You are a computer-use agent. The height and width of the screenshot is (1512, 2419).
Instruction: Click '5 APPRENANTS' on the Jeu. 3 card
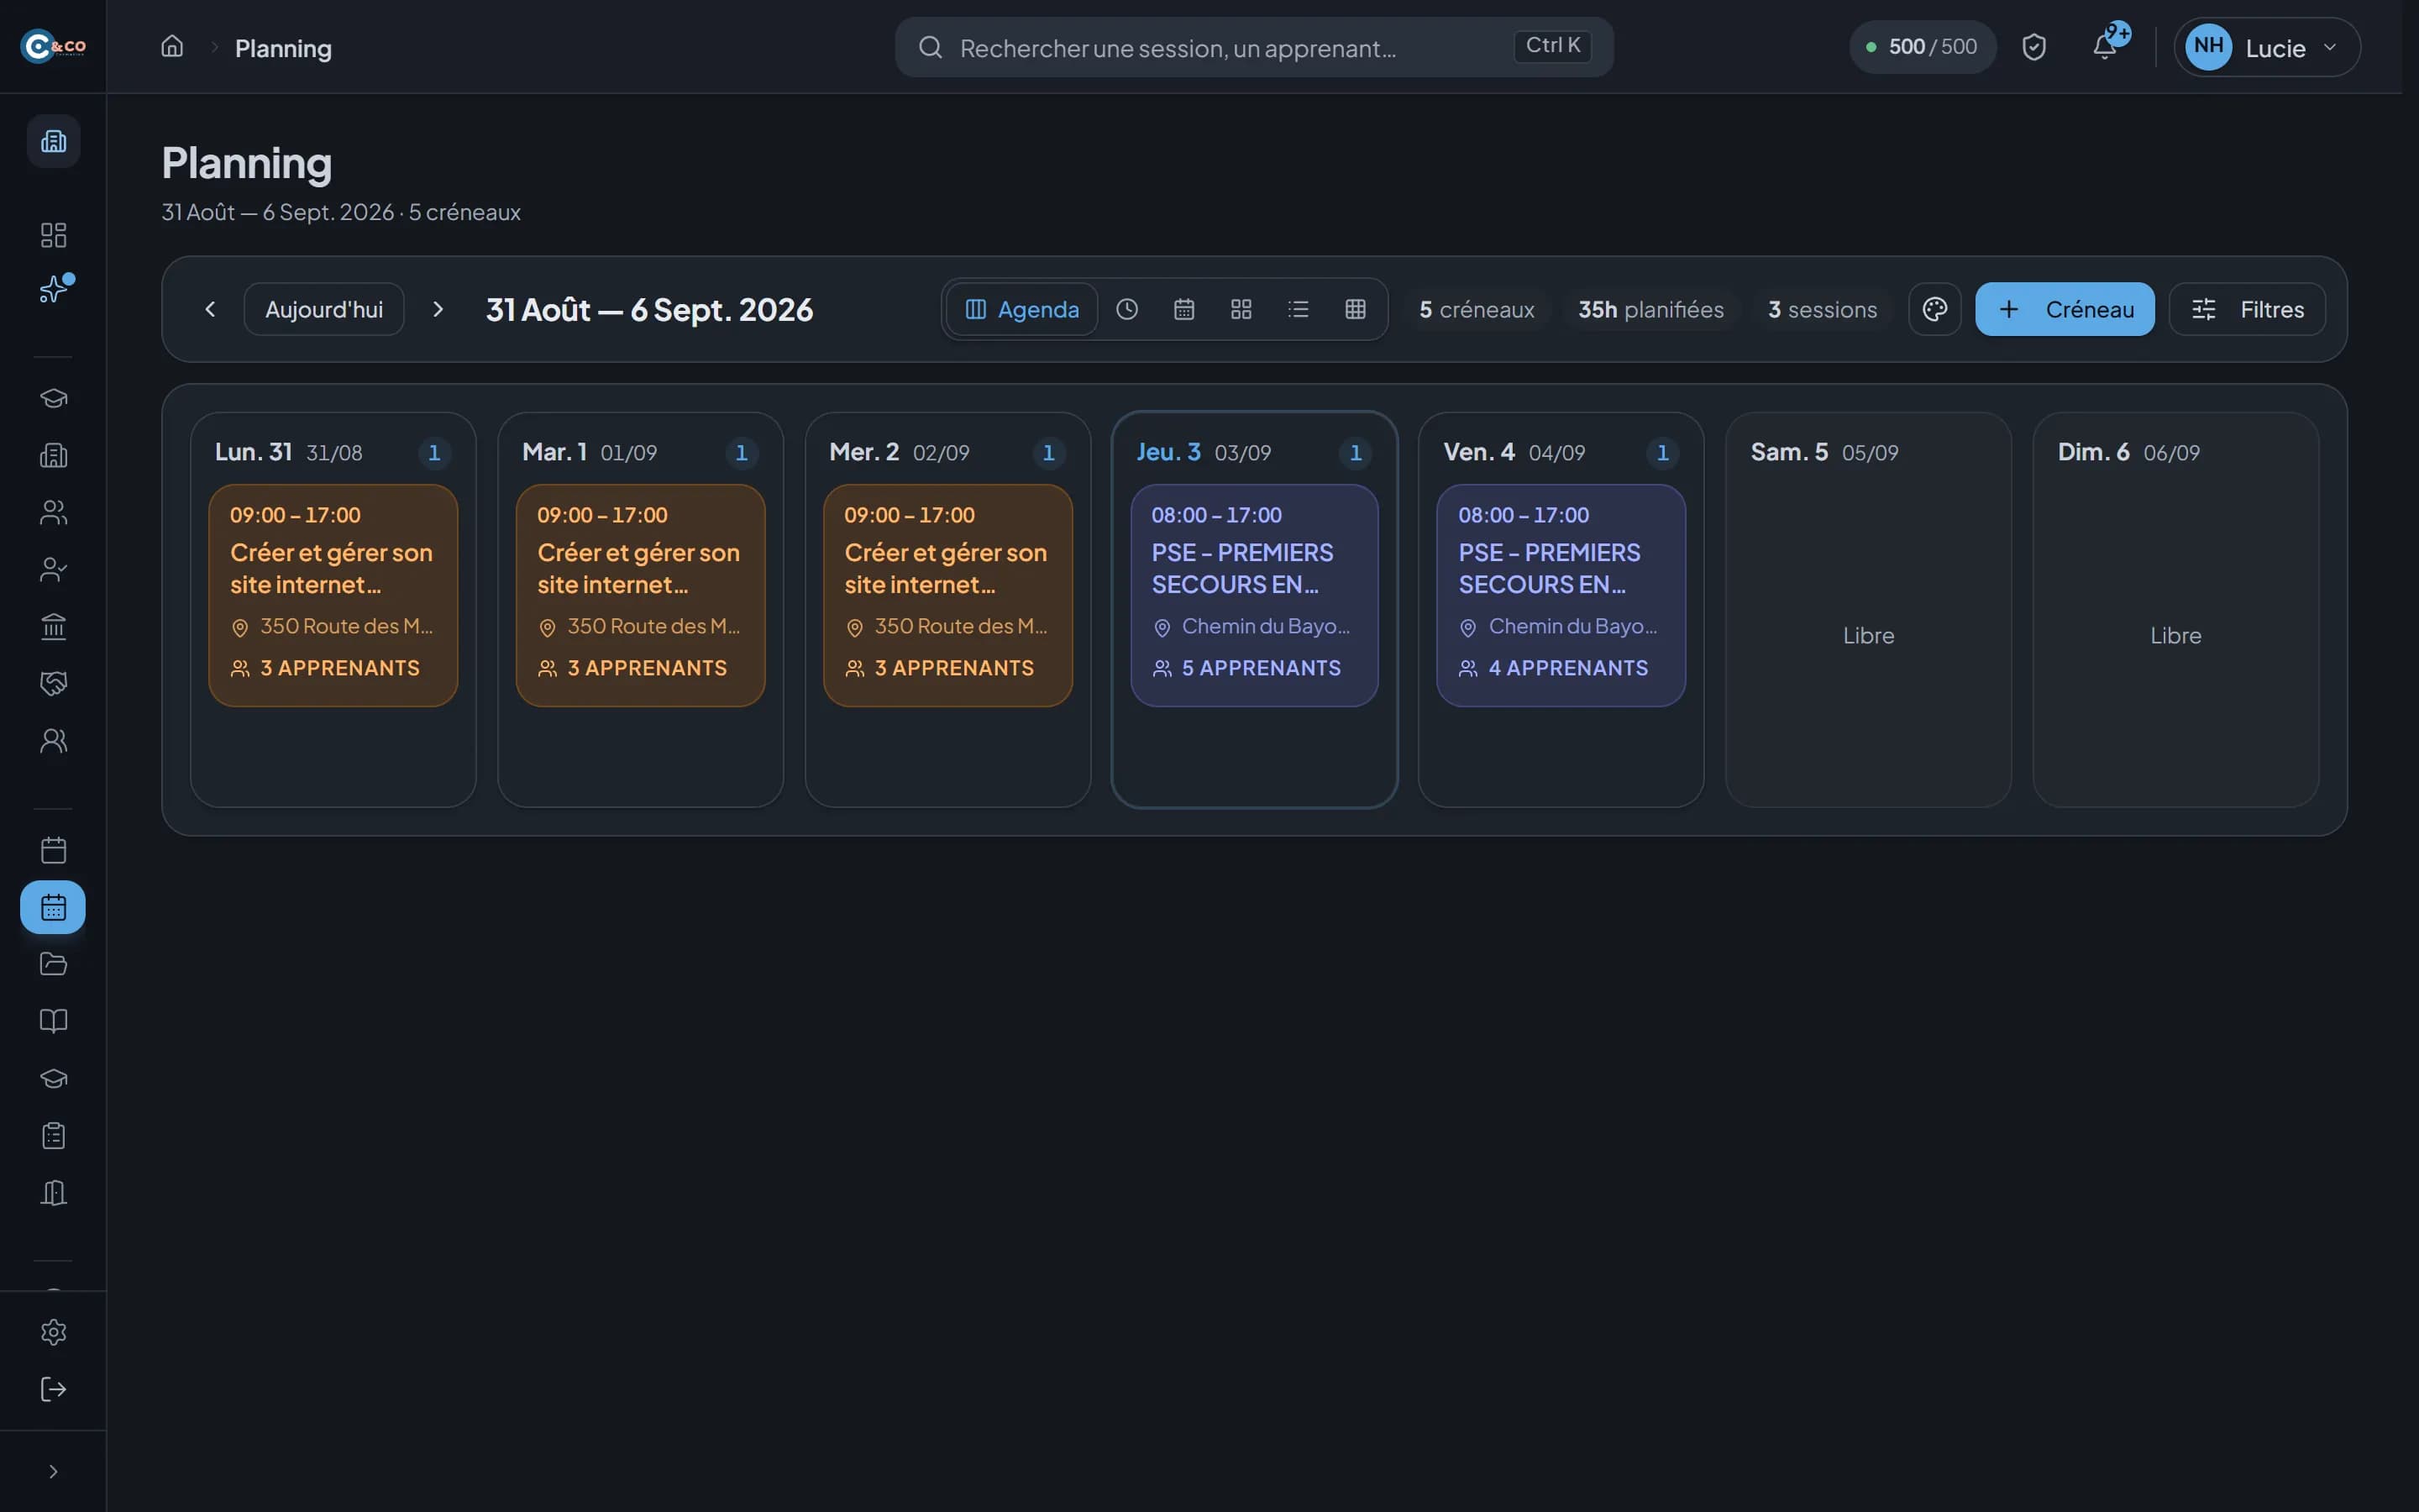click(1261, 668)
